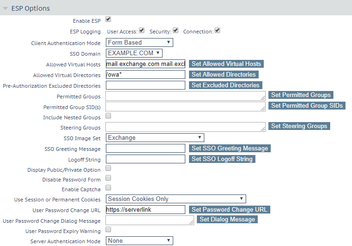Open SSO Image Set dropdown
This screenshot has width=352, height=246.
click(155, 137)
